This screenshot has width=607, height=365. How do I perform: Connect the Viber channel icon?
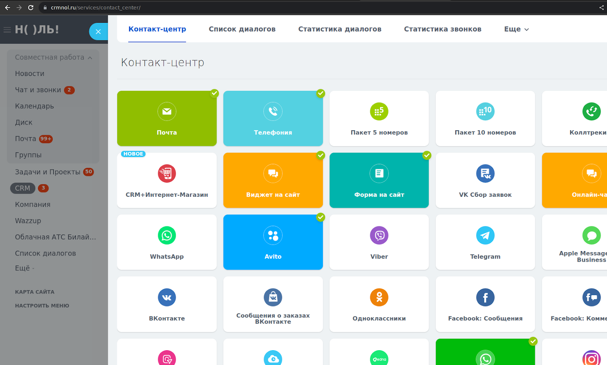point(379,235)
